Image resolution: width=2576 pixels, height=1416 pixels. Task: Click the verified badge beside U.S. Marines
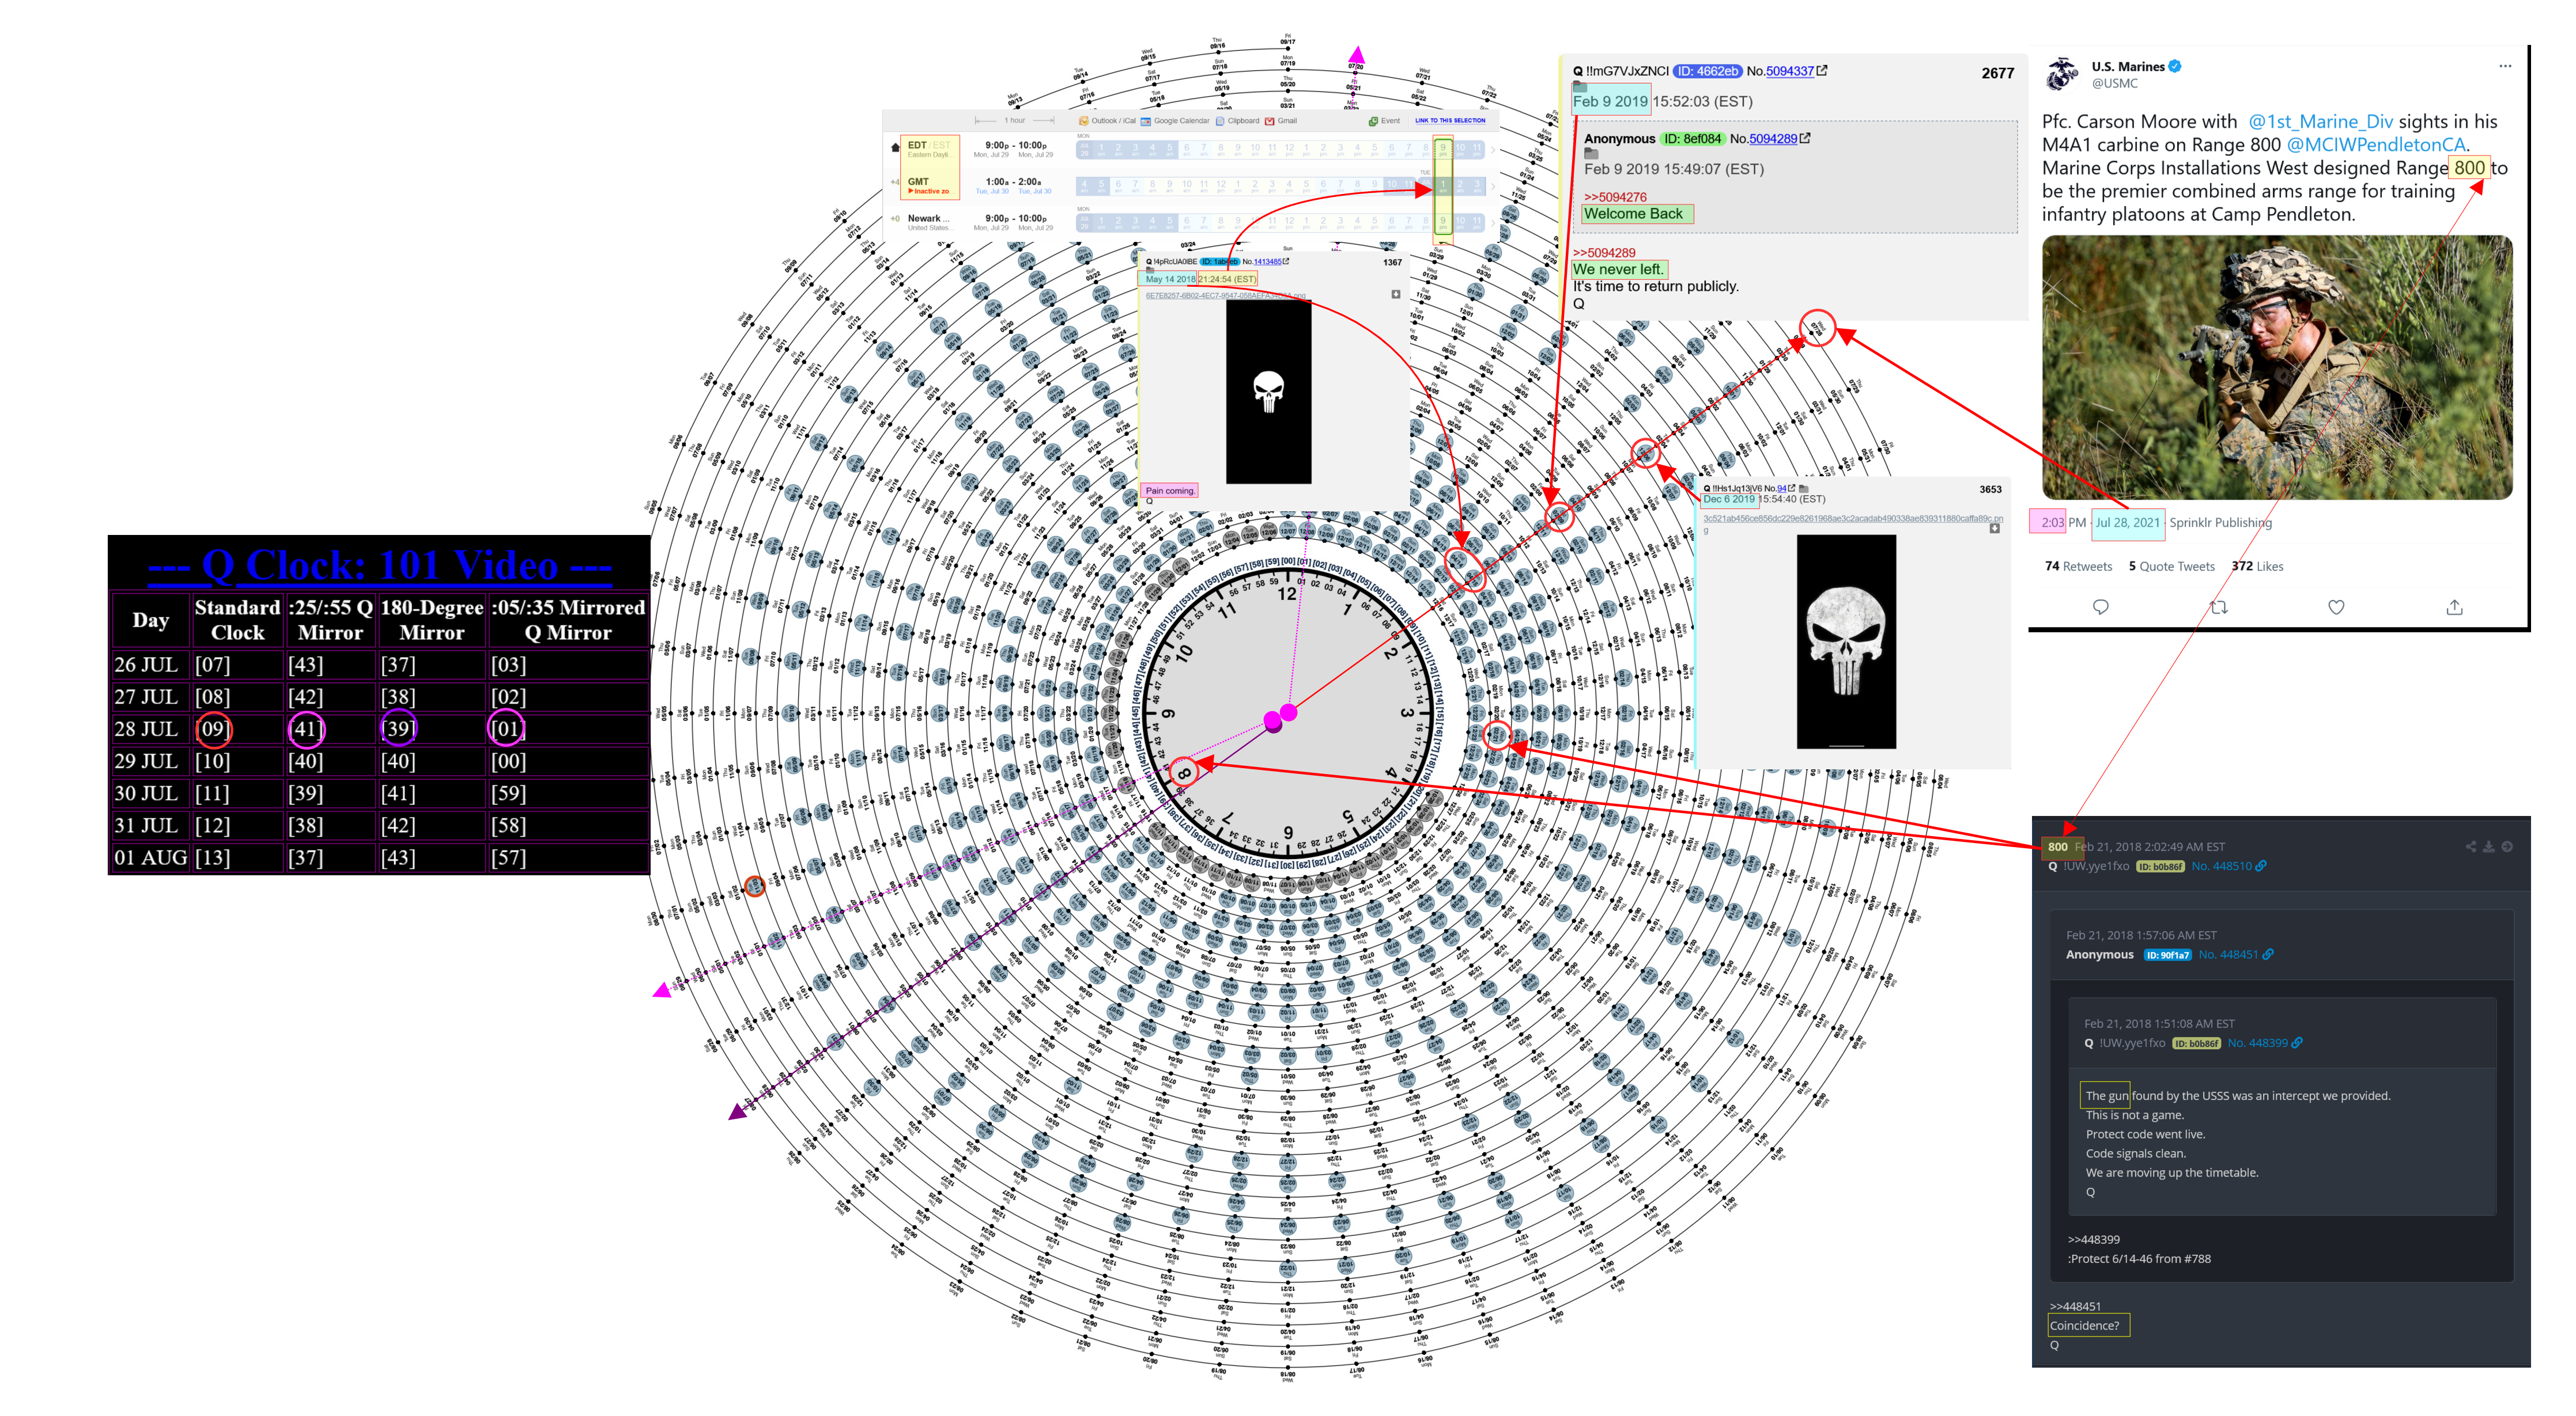click(2175, 66)
